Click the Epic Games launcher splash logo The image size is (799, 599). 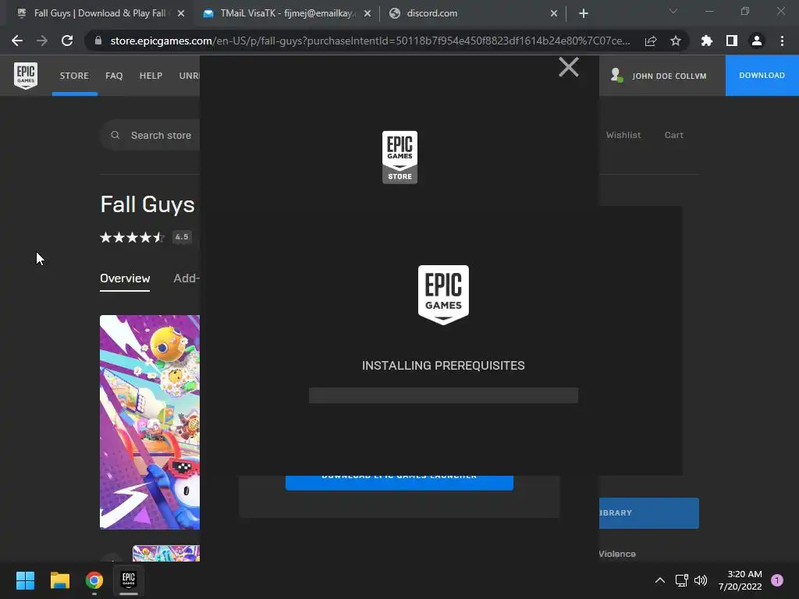point(443,294)
